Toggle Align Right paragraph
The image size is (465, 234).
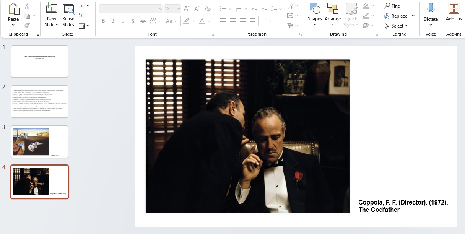coord(243,21)
